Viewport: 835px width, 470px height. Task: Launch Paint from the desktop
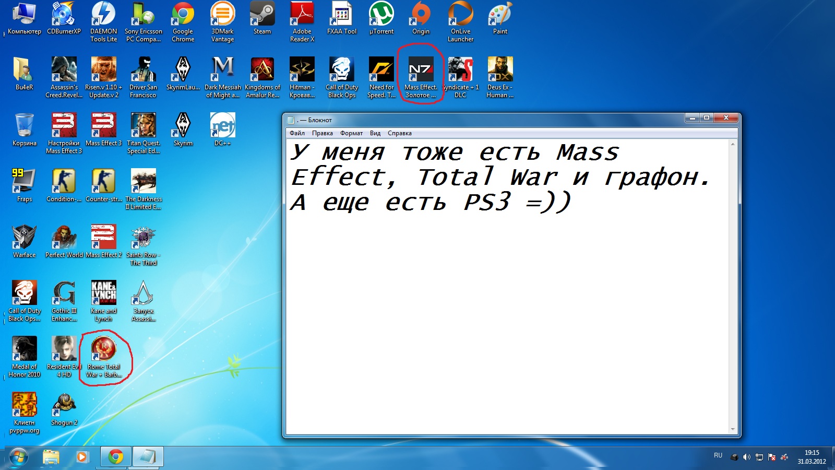tap(500, 18)
